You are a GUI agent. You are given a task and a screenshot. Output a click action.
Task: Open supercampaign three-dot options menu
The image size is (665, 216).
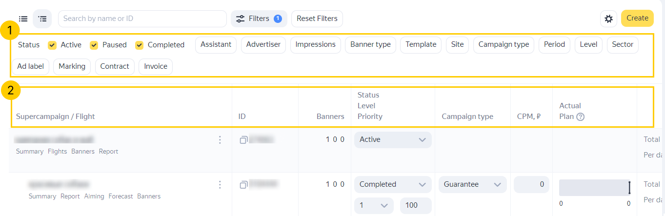tap(220, 140)
